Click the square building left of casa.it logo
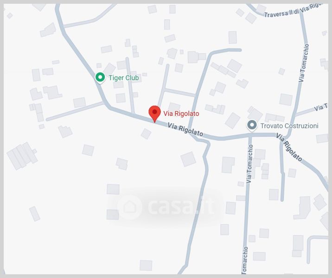Image resolution: width=332 pixels, height=278 pixels. (113, 215)
